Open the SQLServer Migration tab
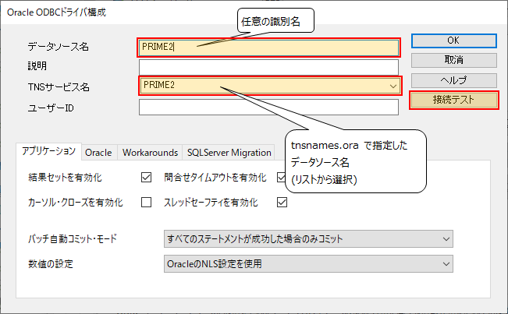508x314 pixels. pyautogui.click(x=229, y=152)
